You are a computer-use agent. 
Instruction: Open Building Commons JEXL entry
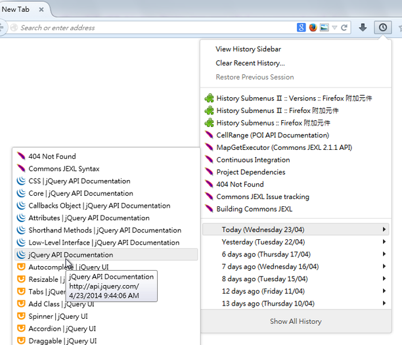tap(254, 209)
